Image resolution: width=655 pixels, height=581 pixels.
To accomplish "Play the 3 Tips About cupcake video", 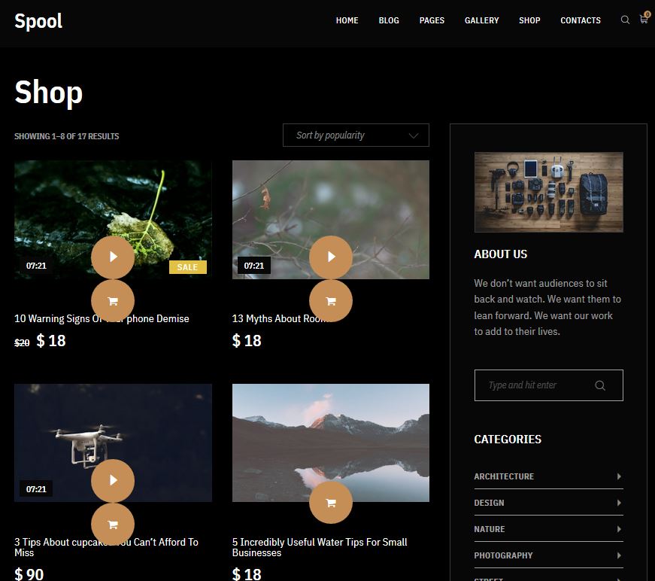I will click(113, 480).
